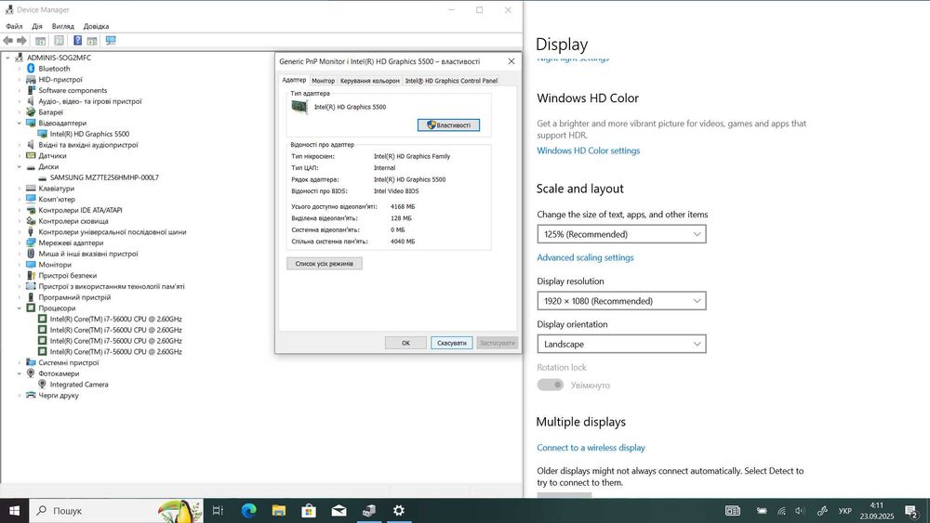This screenshot has height=523, width=930.
Task: Click the УКР language indicator
Action: pyautogui.click(x=845, y=511)
